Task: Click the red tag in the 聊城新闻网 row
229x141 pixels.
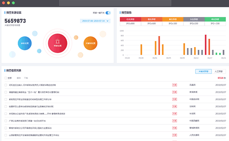Action: (174, 128)
